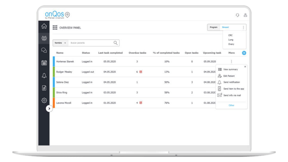Open the user profile icon
The image size is (288, 162).
click(x=245, y=15)
